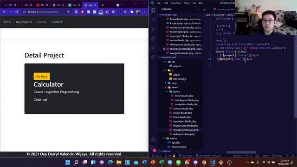Open File Explorer from taskbar
This screenshot has height=167, width=297.
pos(119,162)
